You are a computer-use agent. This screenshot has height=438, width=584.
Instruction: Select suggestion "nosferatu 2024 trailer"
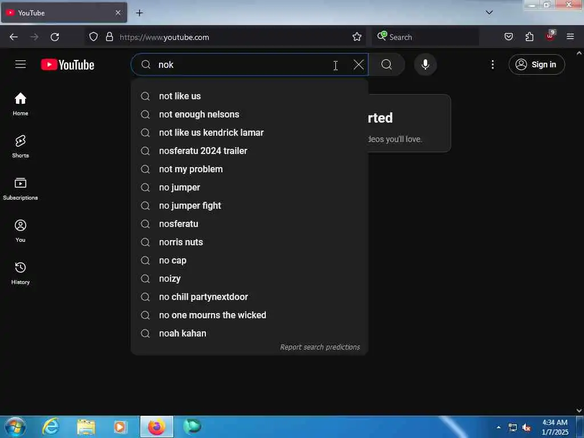tap(250, 151)
